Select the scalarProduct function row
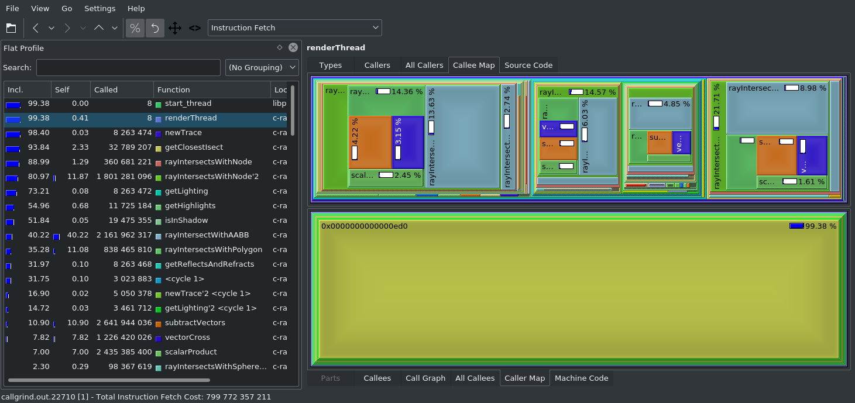The height and width of the screenshot is (403, 855). [146, 352]
